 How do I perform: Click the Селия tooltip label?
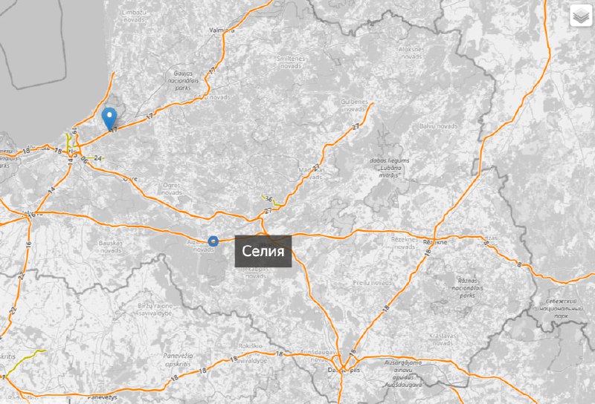[263, 251]
